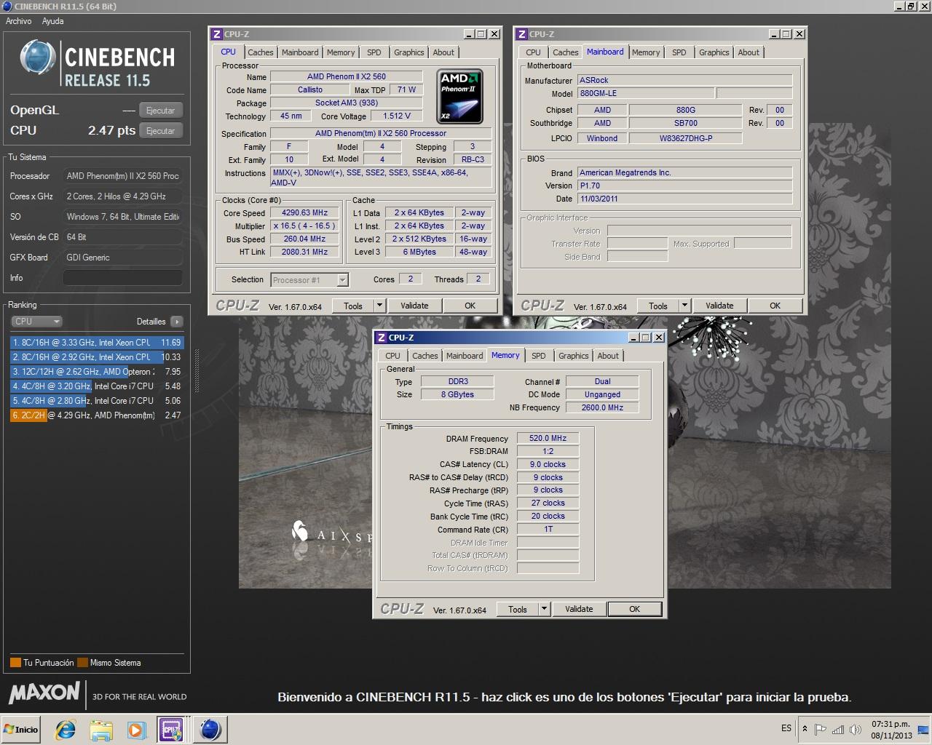Select ranking row 4C/8H @ 3.20 GHz
932x745 pixels.
(x=96, y=386)
